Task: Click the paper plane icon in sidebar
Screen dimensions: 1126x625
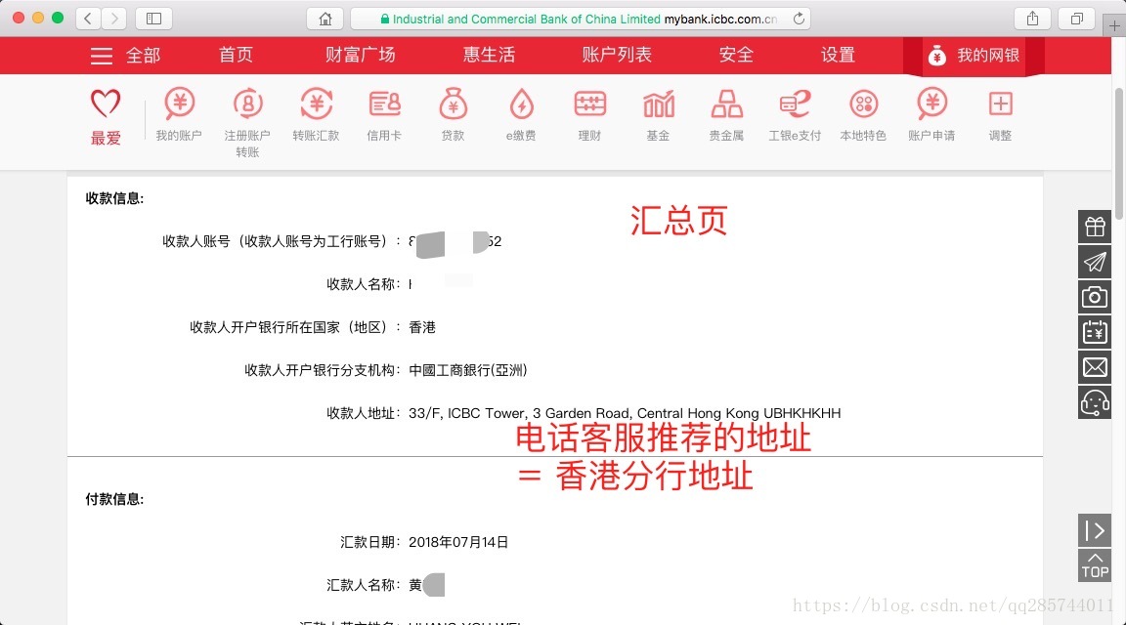Action: point(1095,262)
